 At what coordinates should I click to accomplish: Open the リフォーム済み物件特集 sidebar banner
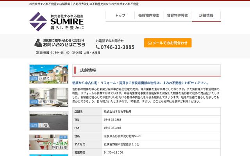pos(49,142)
